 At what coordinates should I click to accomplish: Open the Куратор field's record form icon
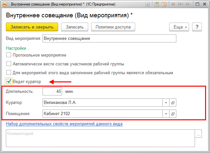coord(173,103)
